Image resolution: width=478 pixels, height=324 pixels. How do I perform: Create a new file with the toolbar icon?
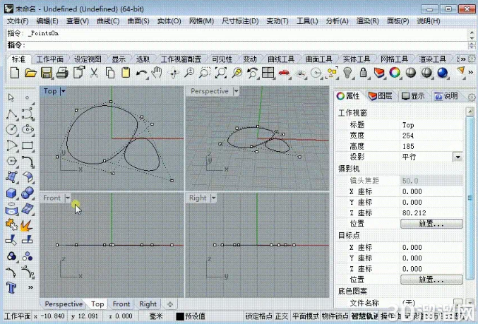coord(15,73)
